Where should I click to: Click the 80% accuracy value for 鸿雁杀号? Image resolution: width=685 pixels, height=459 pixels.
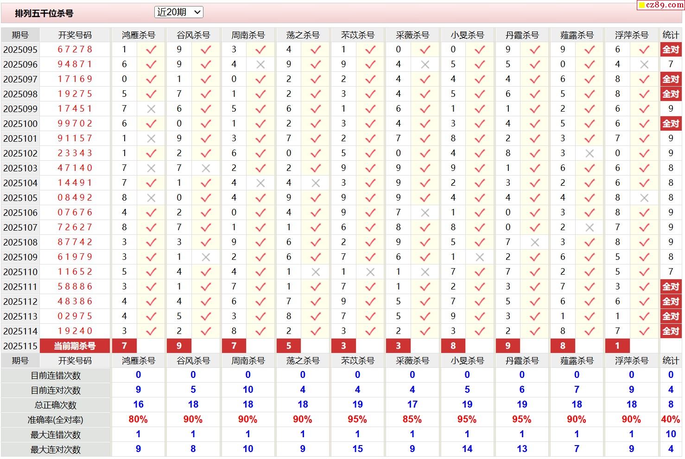tap(138, 420)
